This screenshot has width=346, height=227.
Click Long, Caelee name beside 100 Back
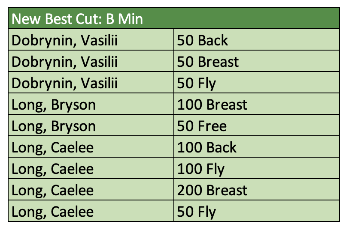(52, 147)
